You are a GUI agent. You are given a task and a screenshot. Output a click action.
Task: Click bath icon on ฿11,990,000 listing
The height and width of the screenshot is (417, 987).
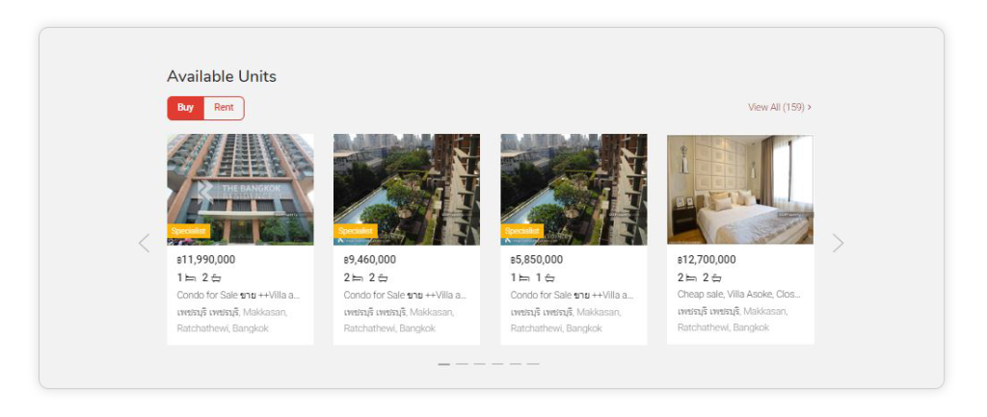pos(216,277)
